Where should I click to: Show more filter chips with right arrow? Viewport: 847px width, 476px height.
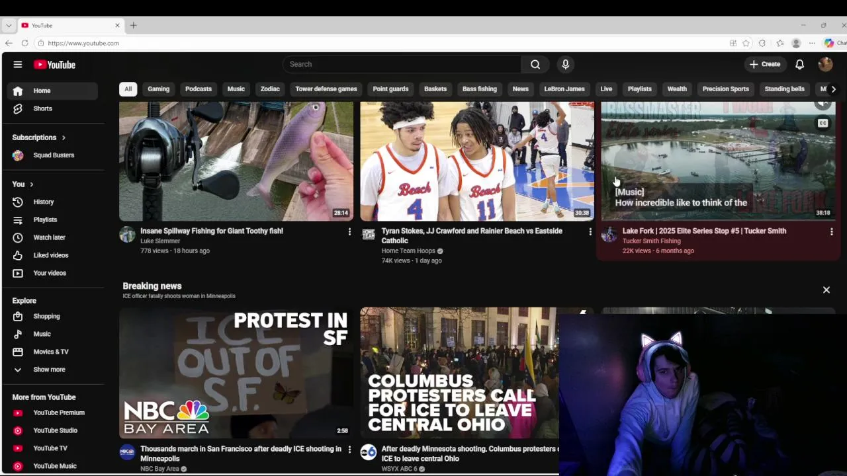[833, 89]
